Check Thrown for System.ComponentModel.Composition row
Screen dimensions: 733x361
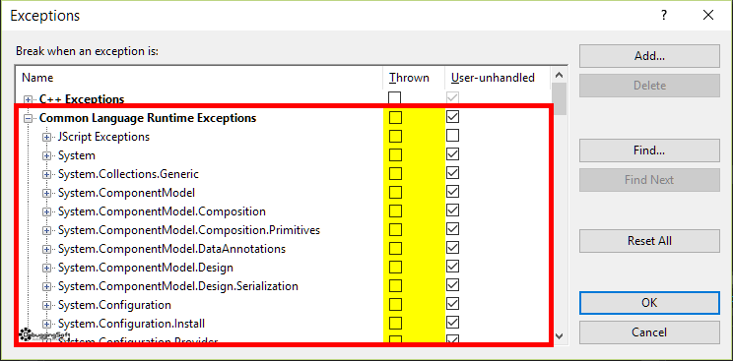(x=395, y=211)
